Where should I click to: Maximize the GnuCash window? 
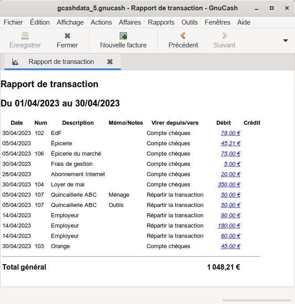point(272,8)
